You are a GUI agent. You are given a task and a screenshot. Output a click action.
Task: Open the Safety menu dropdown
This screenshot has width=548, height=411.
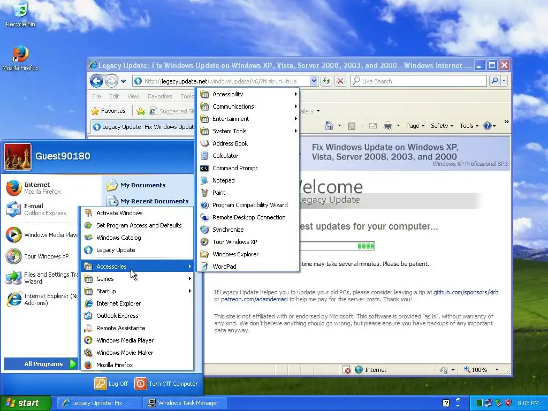pyautogui.click(x=442, y=126)
